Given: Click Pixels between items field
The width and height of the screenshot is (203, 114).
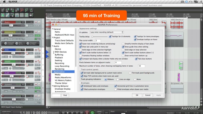Looking at the screenshot, I should coord(118,62).
